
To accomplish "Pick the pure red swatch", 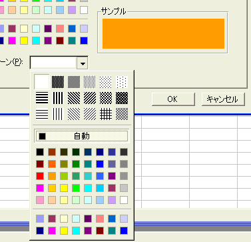I will point(40,176).
